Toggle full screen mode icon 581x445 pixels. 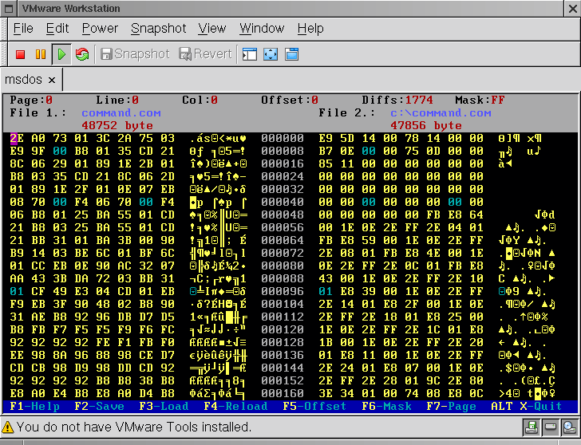(271, 54)
